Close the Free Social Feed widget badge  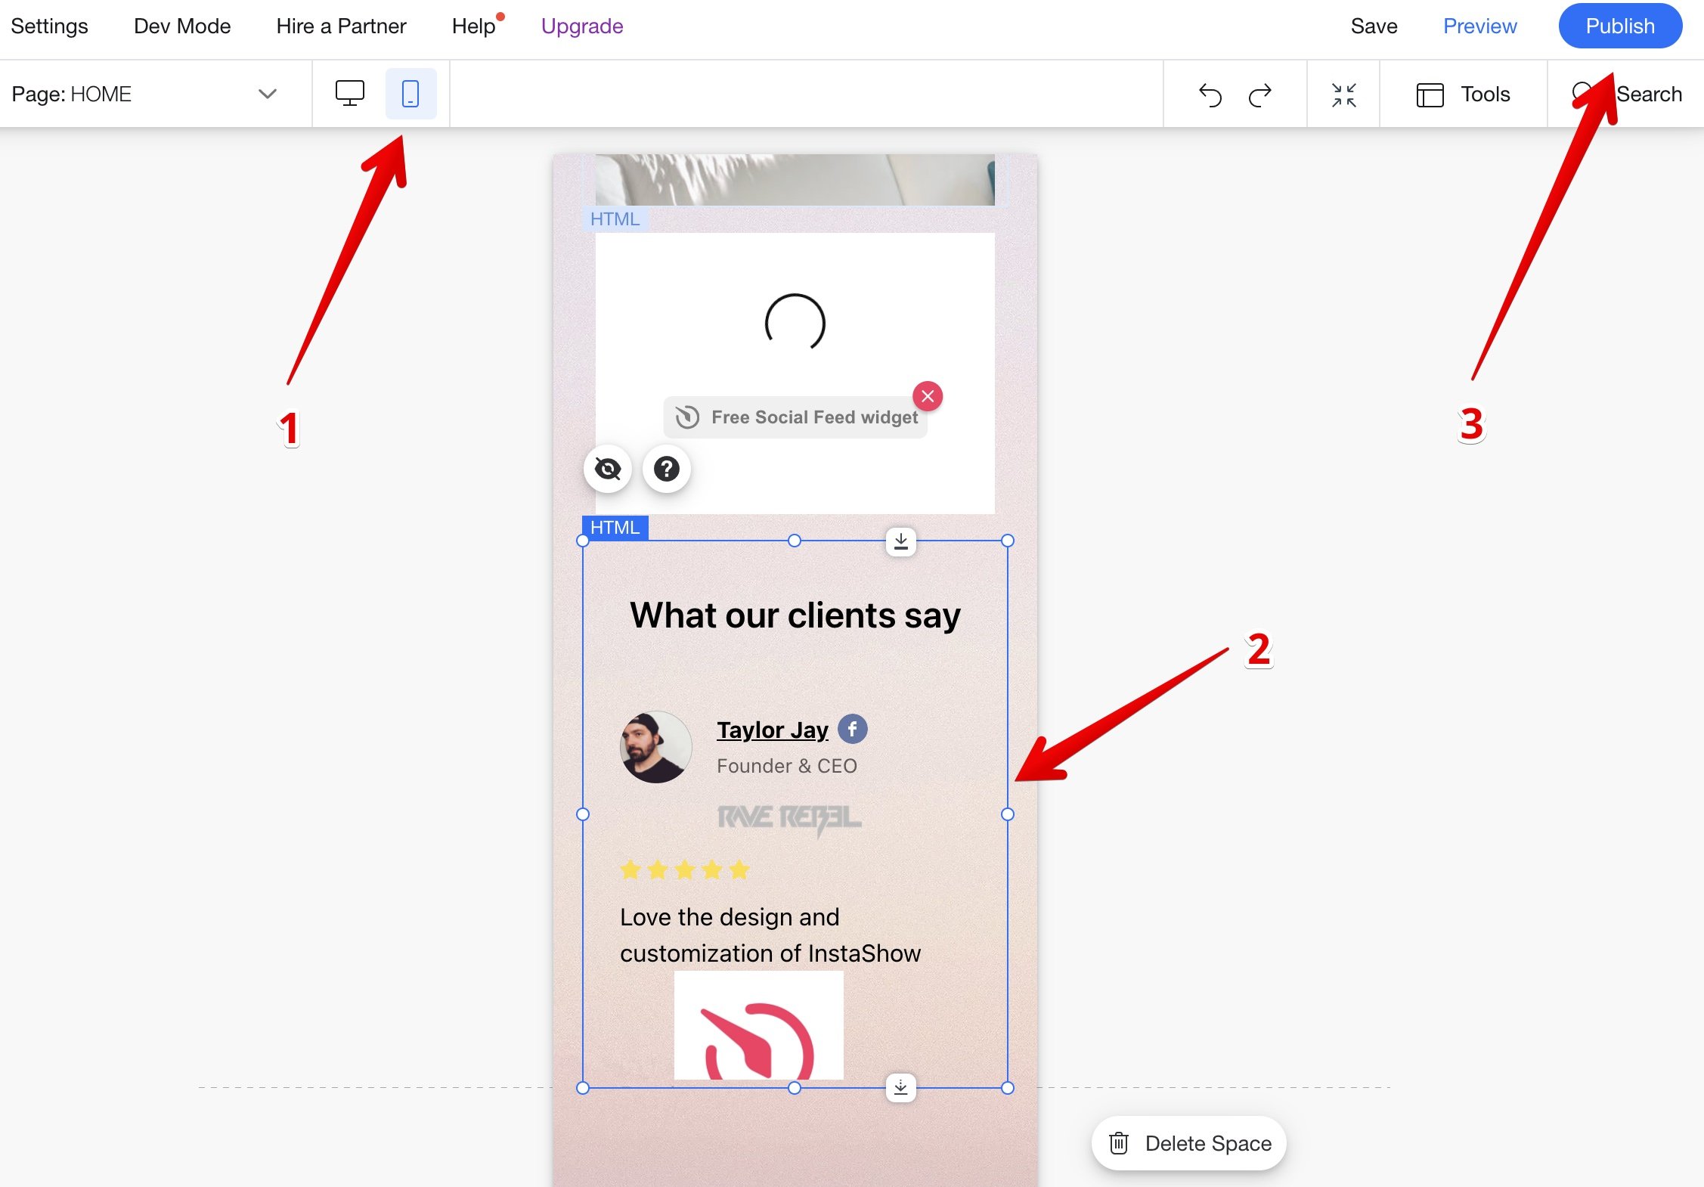coord(928,396)
